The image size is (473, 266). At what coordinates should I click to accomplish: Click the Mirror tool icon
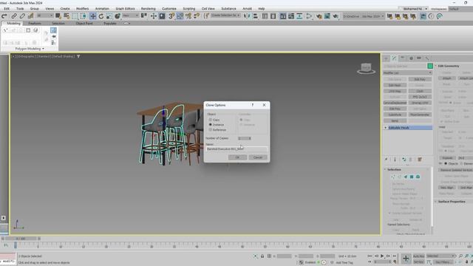point(247,16)
